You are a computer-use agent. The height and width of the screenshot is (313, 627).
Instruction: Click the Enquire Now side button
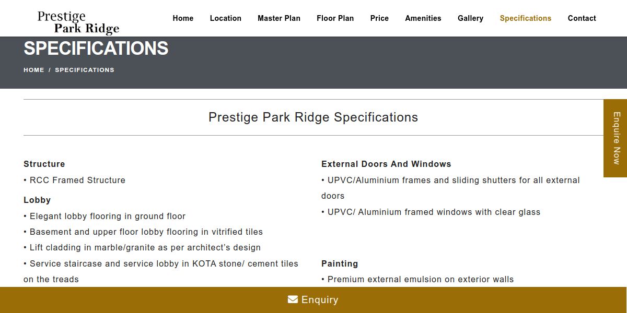point(616,138)
